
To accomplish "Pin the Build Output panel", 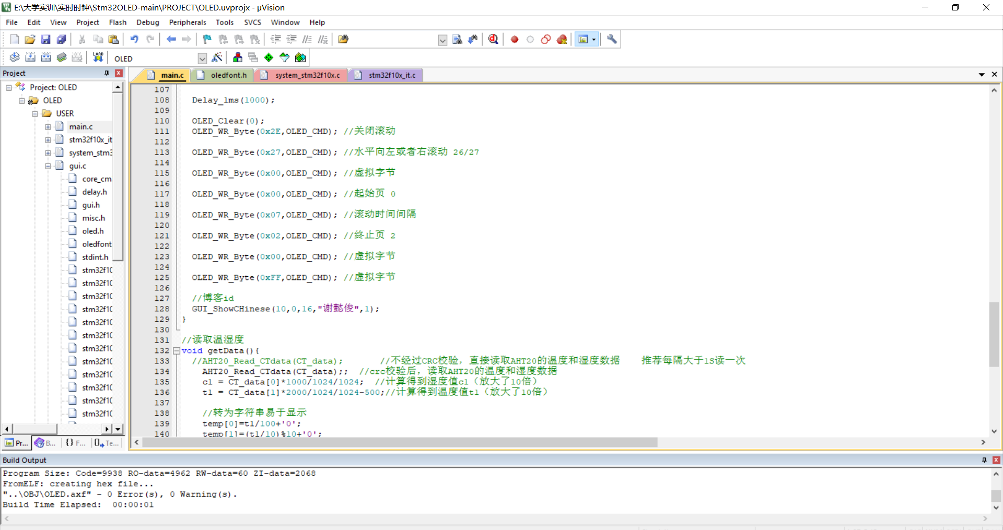I will coord(984,460).
